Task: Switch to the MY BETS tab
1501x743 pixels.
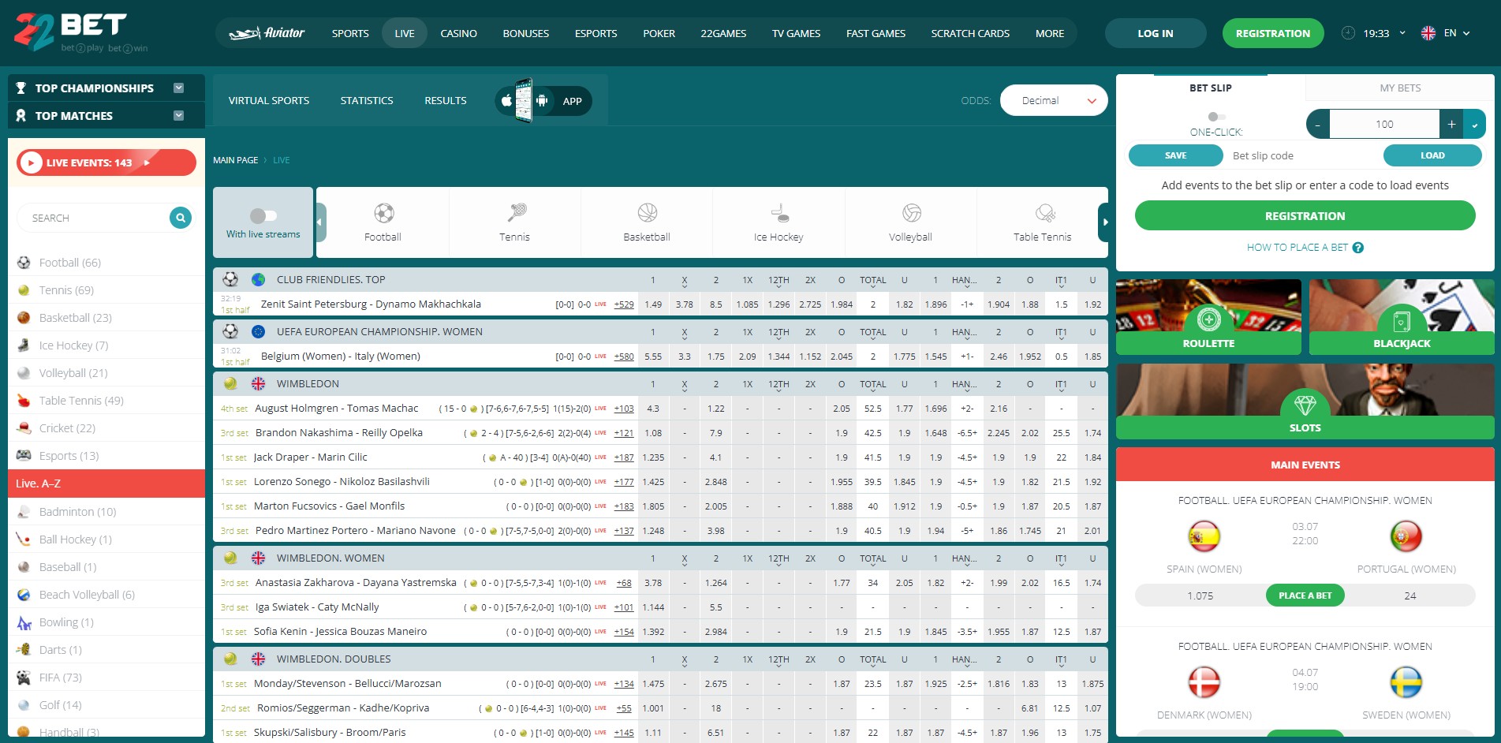Action: 1398,88
